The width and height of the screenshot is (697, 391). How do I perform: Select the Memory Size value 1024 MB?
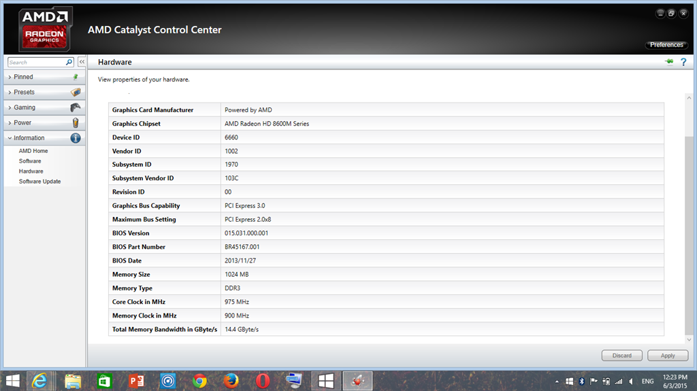tap(236, 274)
